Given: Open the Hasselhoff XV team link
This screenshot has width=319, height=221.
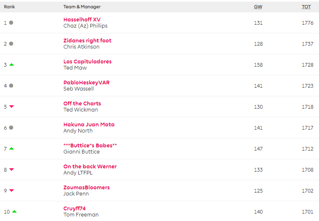Looking at the screenshot, I should (x=82, y=19).
